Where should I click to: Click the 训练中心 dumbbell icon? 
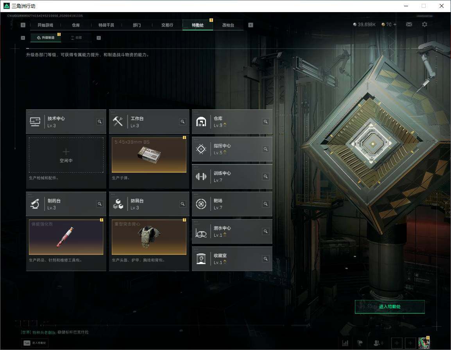tap(201, 176)
